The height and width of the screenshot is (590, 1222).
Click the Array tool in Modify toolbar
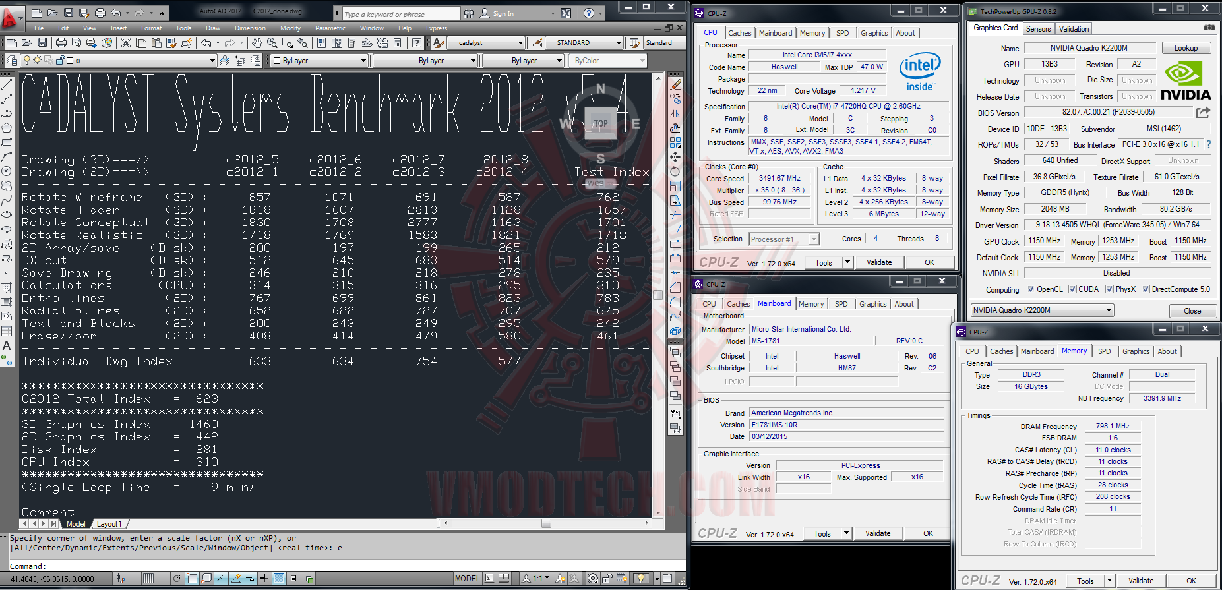point(675,142)
